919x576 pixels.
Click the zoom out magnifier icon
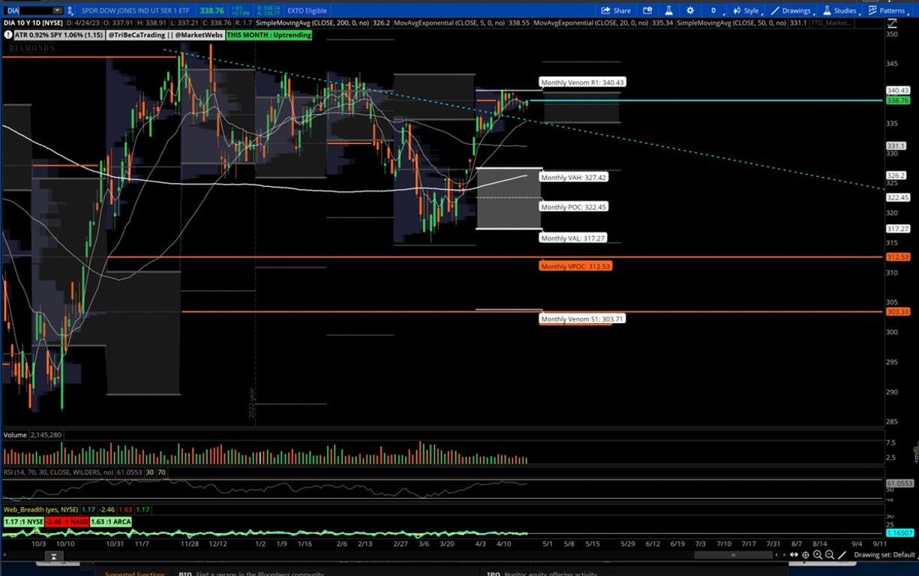(x=830, y=555)
